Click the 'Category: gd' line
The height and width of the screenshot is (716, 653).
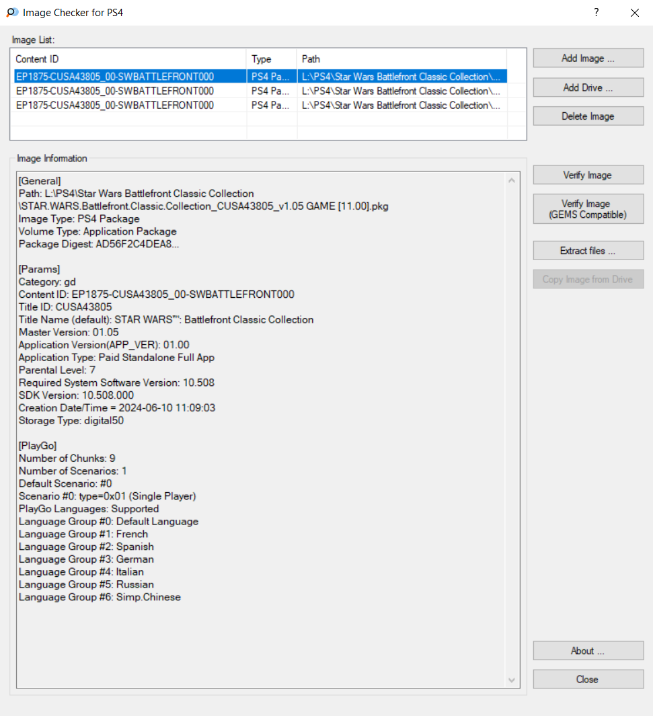pos(47,282)
